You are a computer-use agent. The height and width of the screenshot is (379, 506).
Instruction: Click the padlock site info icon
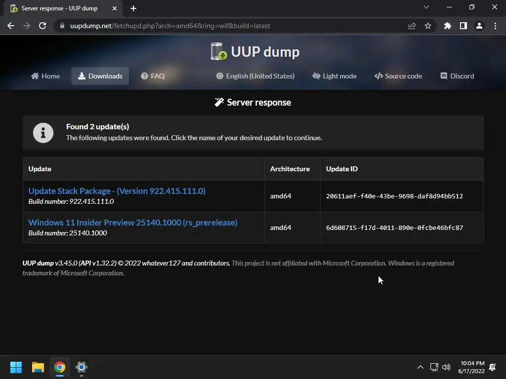tap(62, 26)
